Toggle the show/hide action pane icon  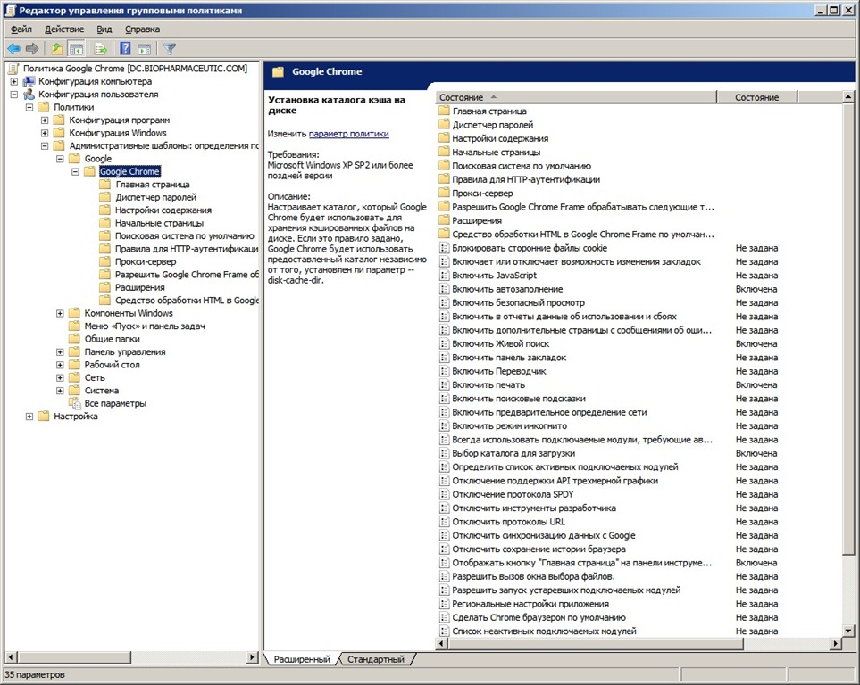145,49
